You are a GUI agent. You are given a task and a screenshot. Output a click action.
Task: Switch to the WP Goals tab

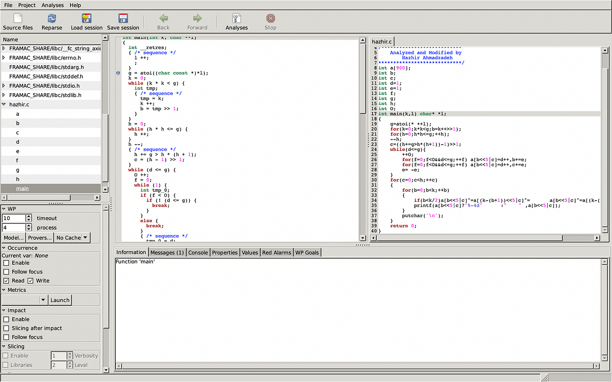[x=307, y=253]
